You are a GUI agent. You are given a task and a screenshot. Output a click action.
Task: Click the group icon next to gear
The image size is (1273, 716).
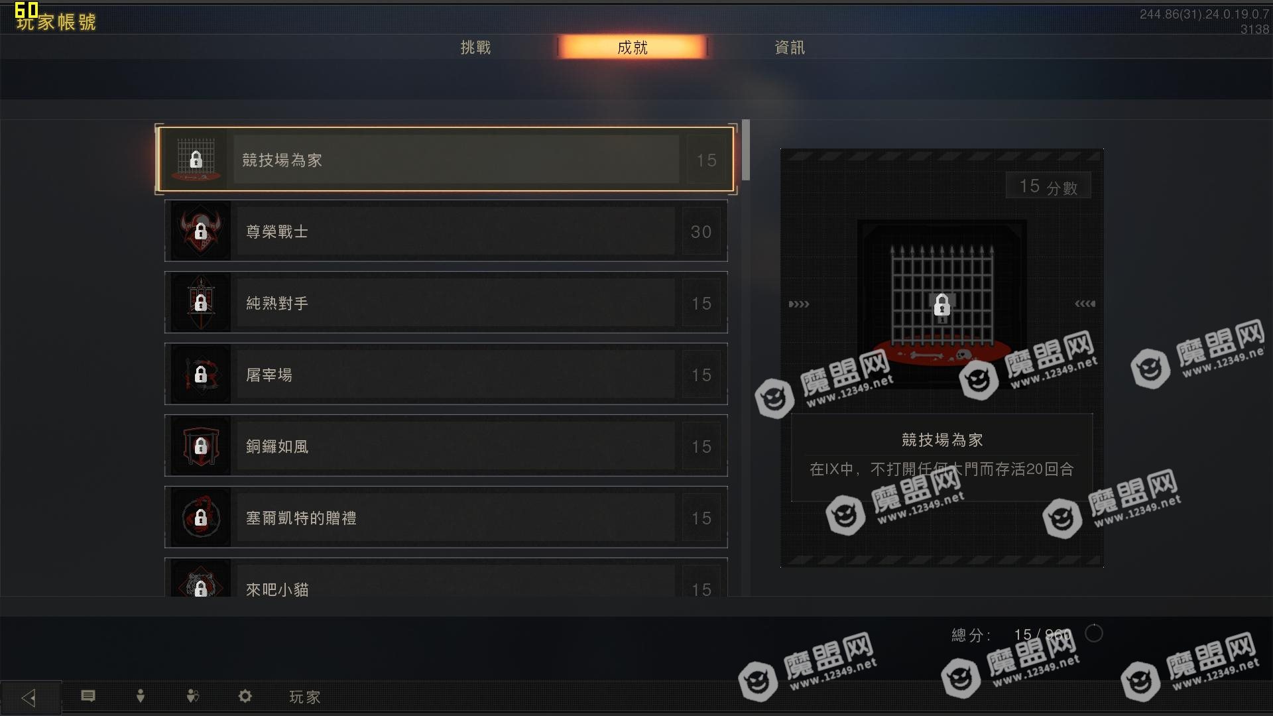pos(193,696)
